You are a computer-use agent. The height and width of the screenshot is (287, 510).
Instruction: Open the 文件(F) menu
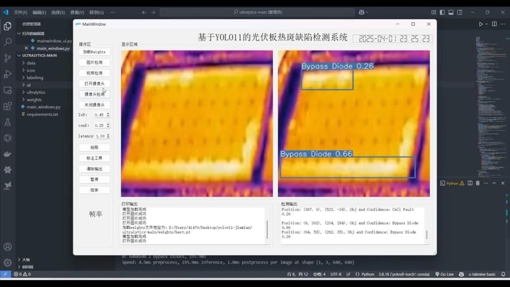pos(20,12)
